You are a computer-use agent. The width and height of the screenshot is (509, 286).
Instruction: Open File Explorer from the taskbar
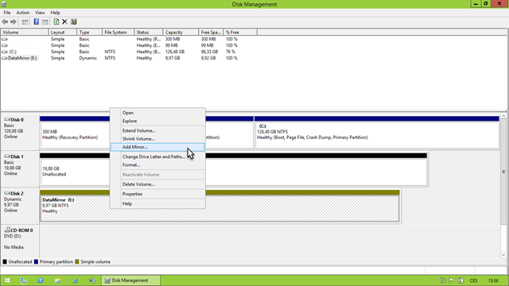coord(58,280)
